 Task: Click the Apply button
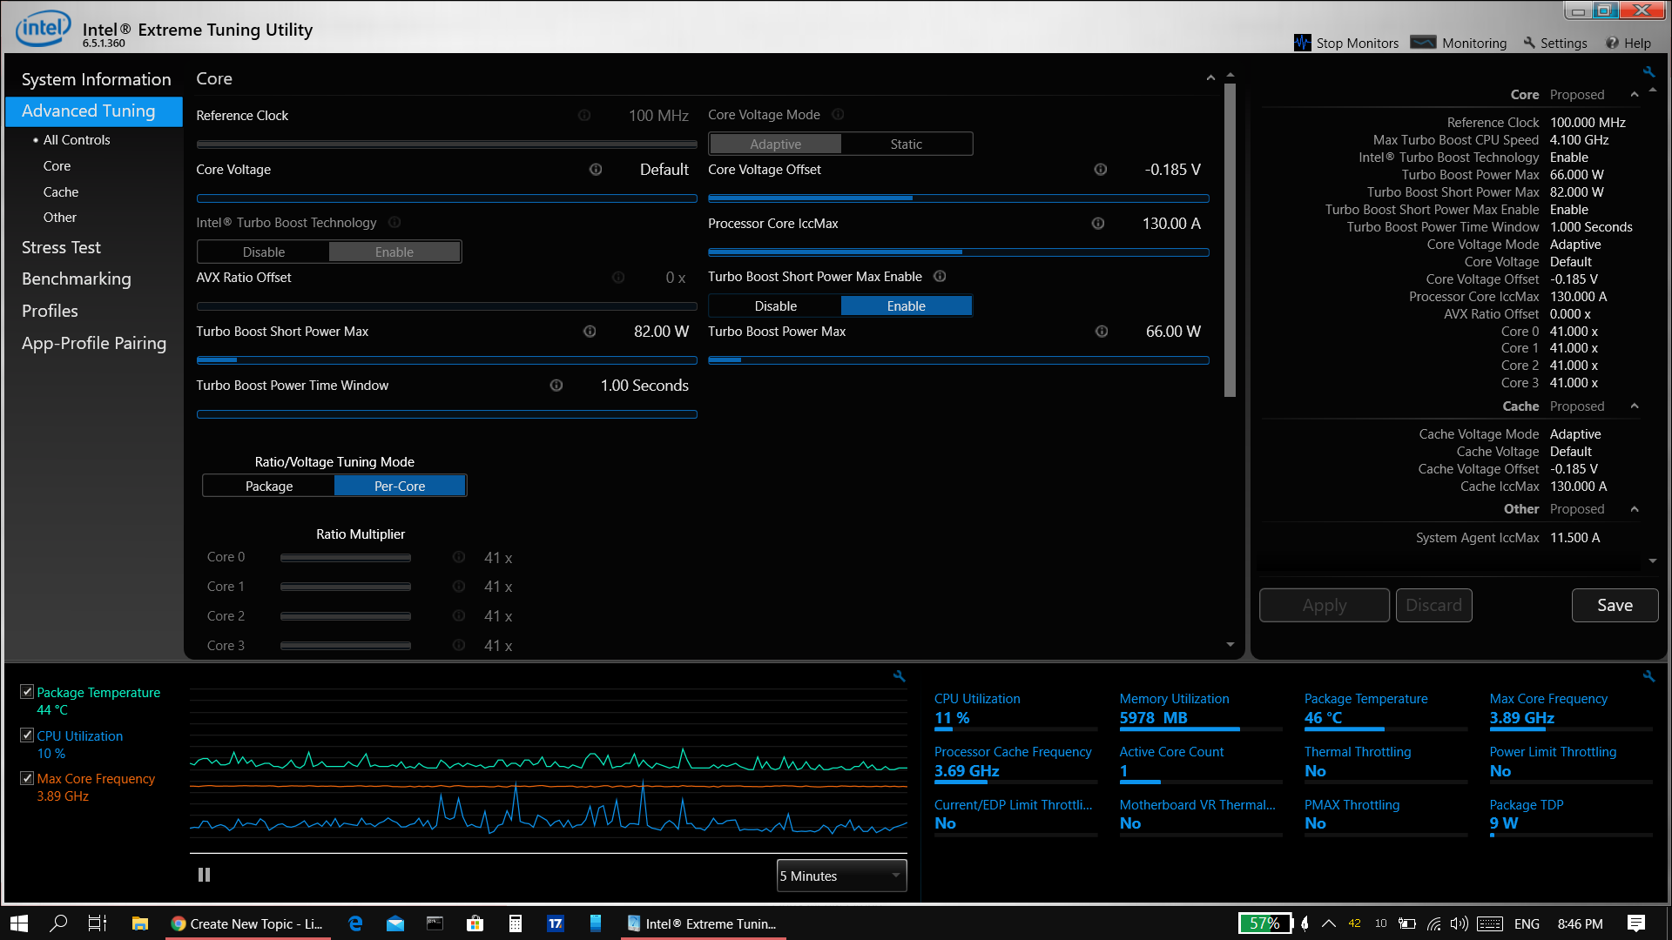click(x=1325, y=606)
